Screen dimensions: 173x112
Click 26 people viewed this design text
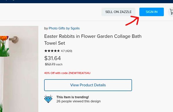point(78,101)
